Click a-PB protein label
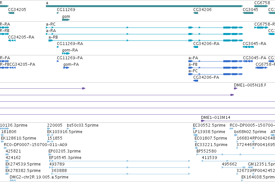The image size is (275, 182). 193,64
